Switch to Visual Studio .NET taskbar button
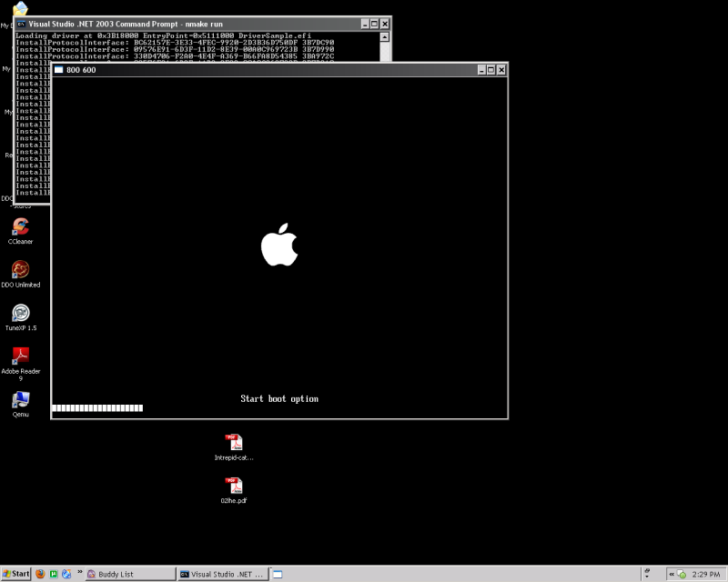 223,574
